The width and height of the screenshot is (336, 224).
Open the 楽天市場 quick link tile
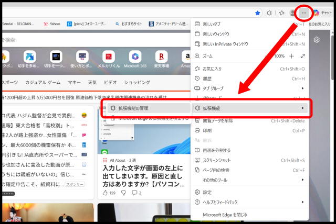pyautogui.click(x=161, y=59)
